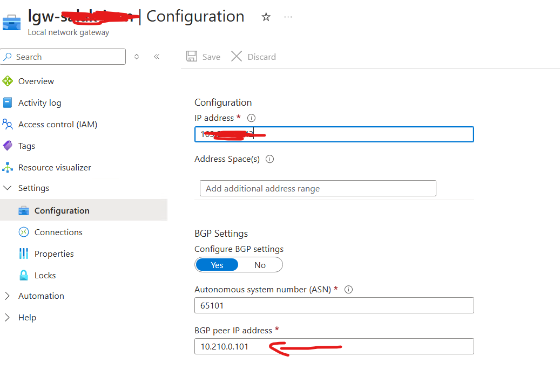The width and height of the screenshot is (560, 370).
Task: Expand the Help section
Action: [8, 318]
